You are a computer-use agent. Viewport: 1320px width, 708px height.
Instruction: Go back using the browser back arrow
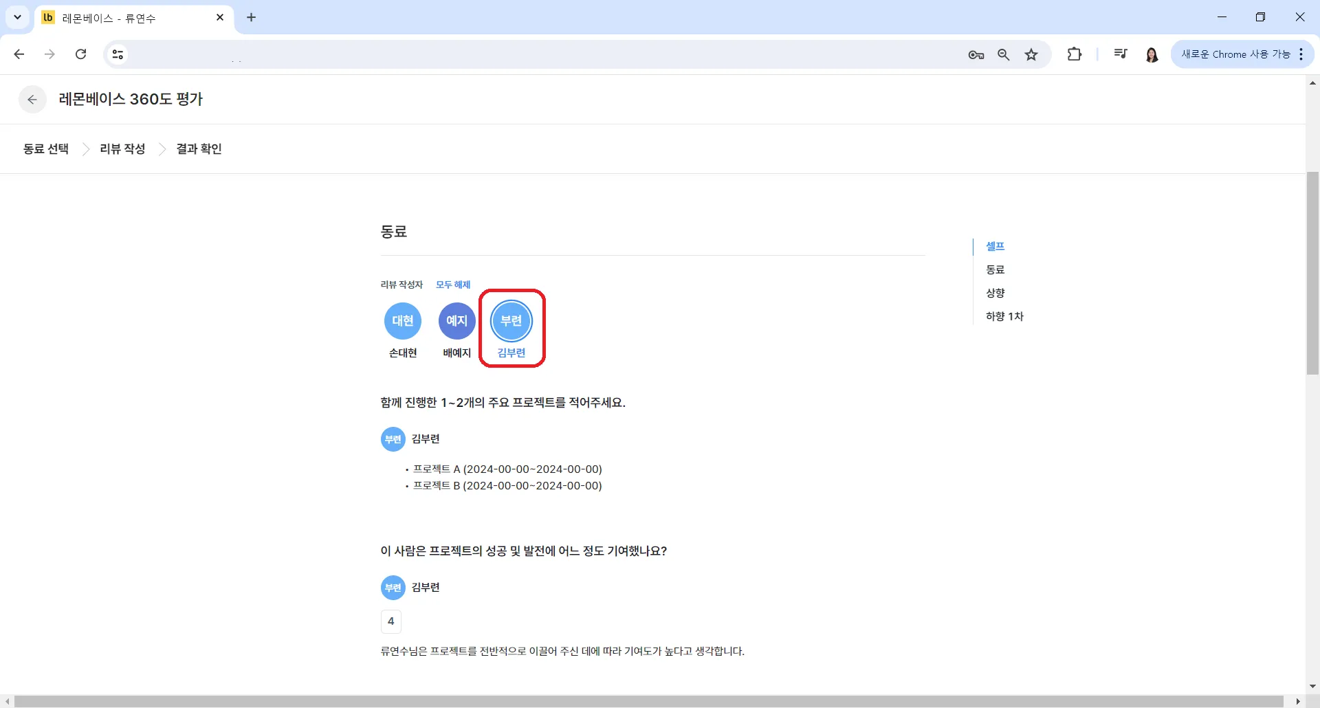point(19,54)
